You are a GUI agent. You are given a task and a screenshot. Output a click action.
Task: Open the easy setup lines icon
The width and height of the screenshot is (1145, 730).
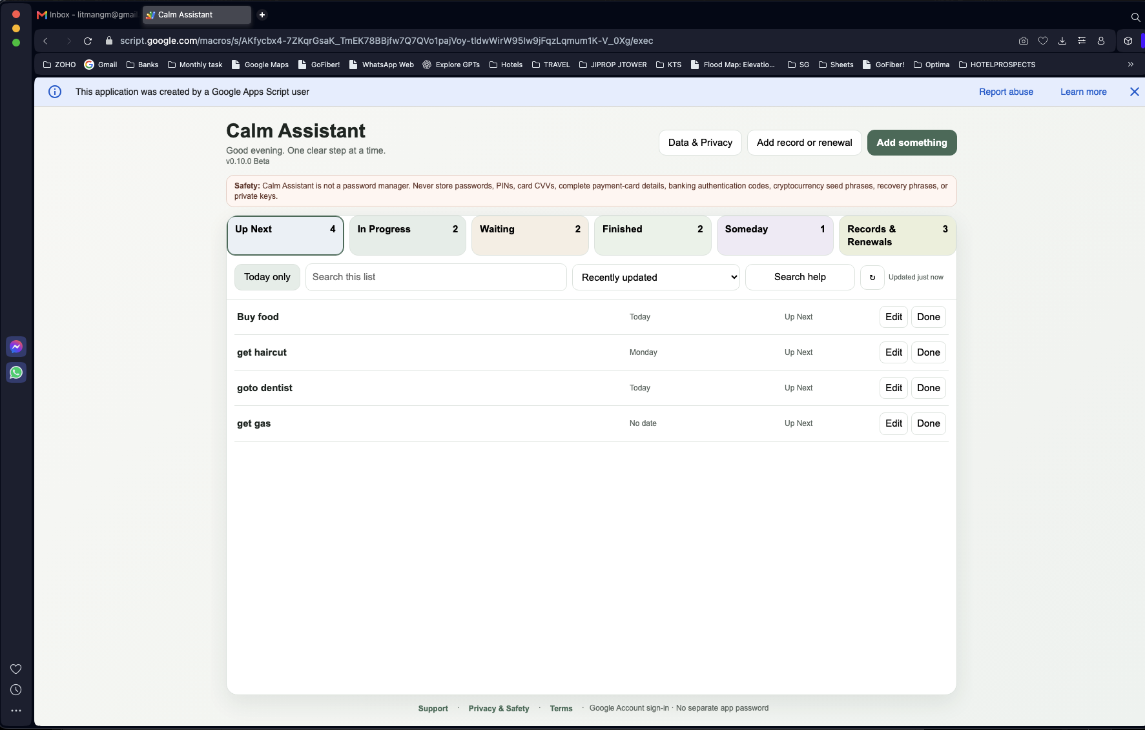point(1082,41)
